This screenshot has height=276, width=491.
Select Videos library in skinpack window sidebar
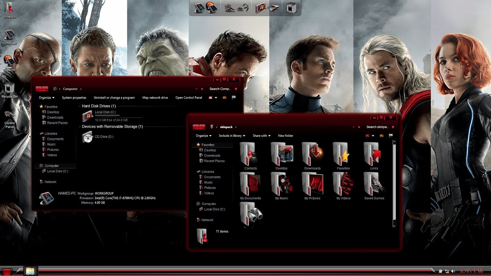tap(206, 193)
